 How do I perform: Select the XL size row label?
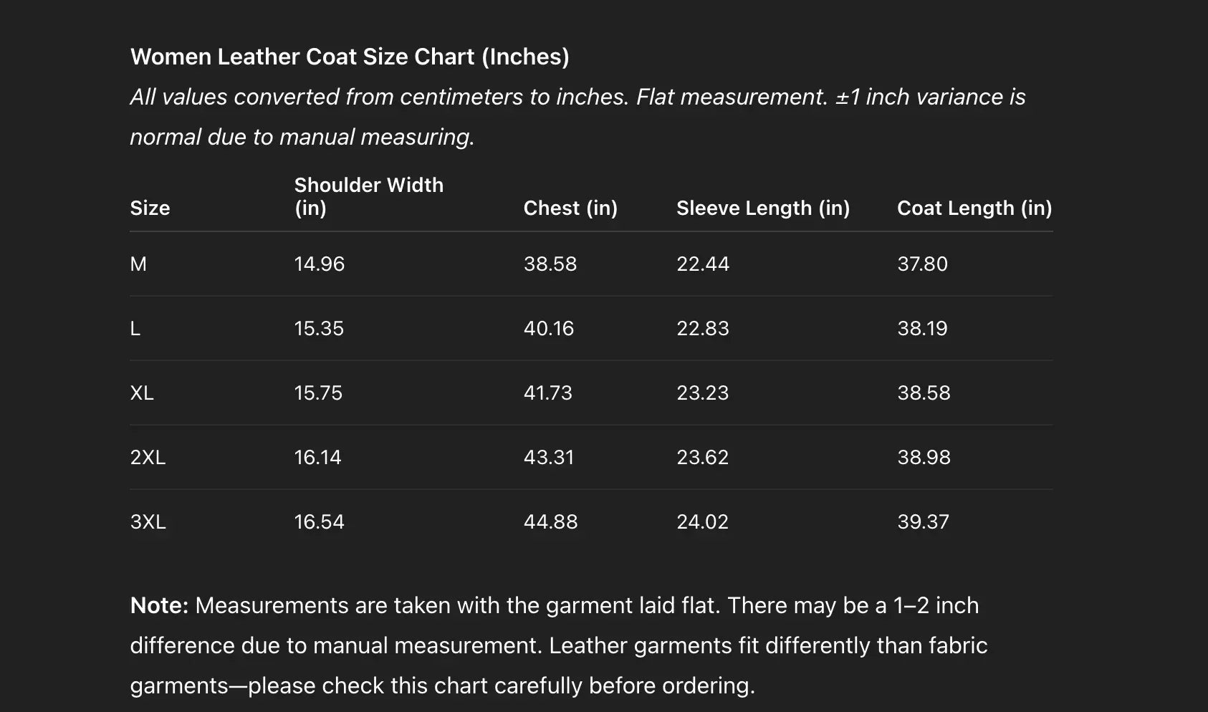pos(142,393)
